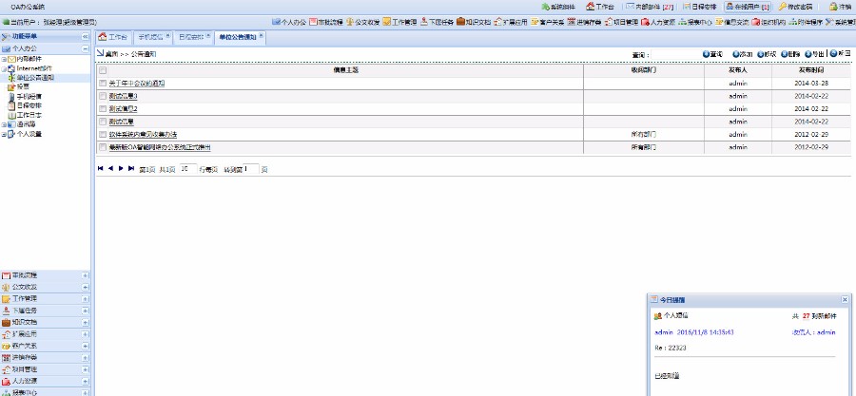Open 信息交流 in the top toolbar
The width and height of the screenshot is (856, 396).
[x=732, y=23]
